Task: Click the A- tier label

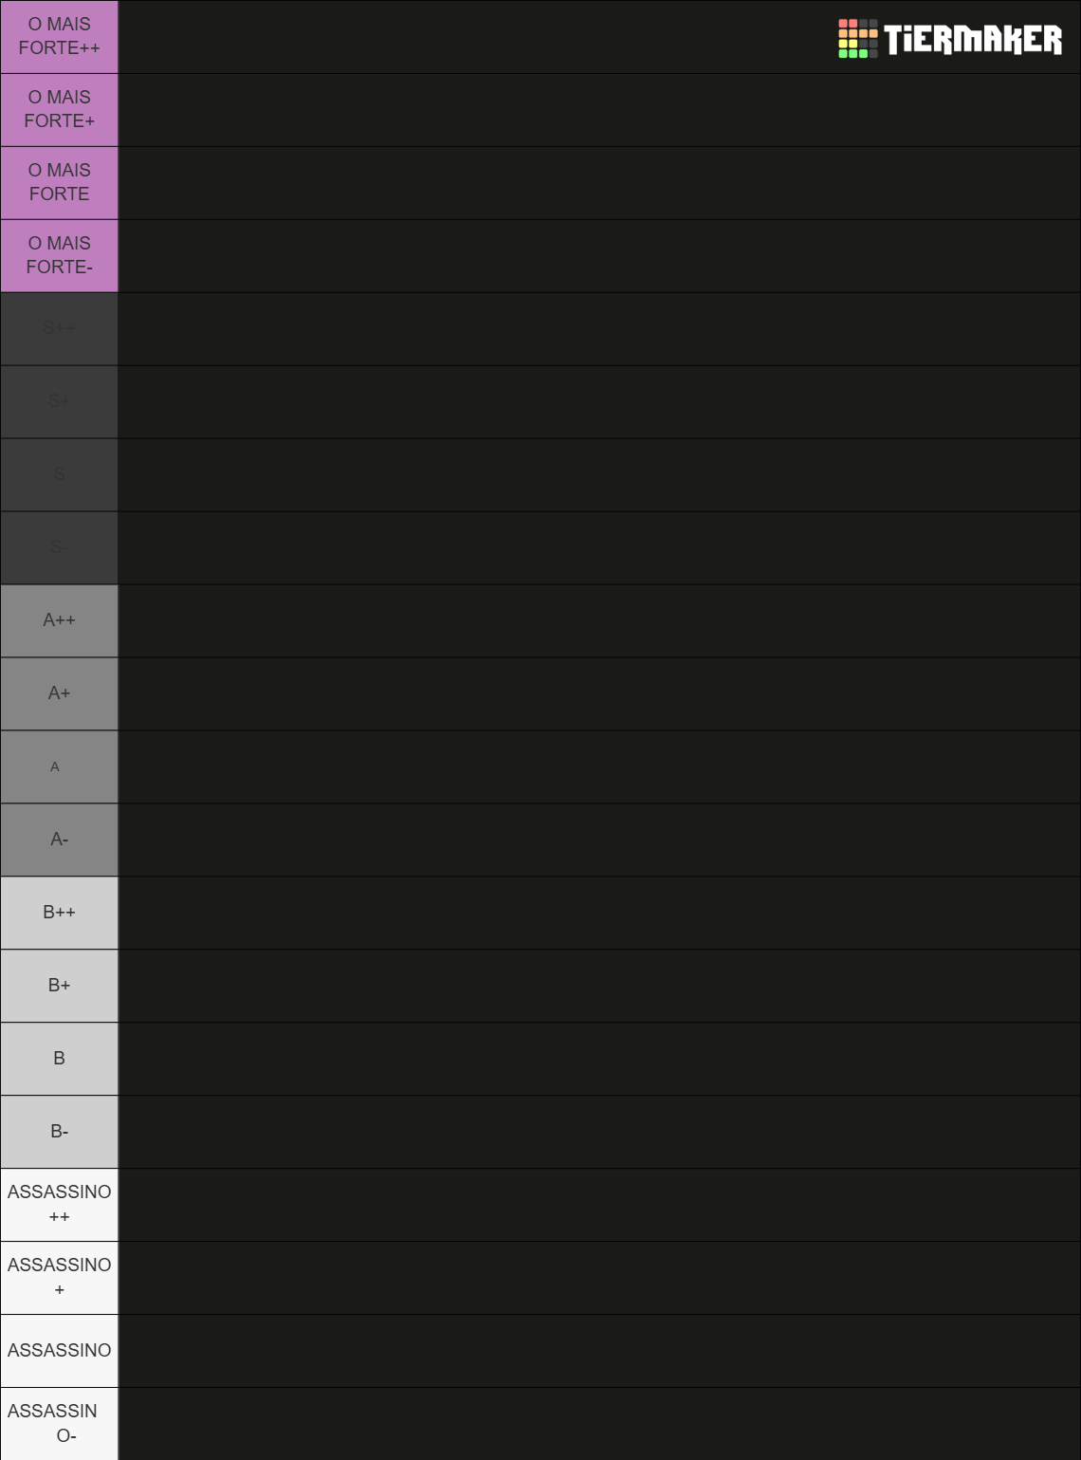Action: point(59,841)
